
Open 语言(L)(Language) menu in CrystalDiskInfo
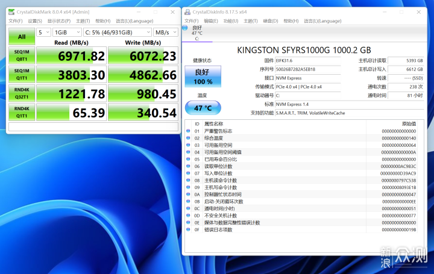point(322,21)
